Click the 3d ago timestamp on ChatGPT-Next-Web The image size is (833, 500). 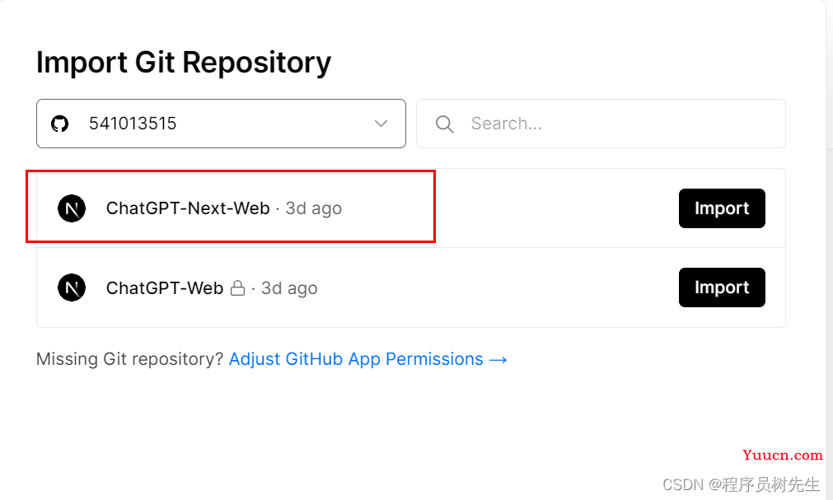click(313, 208)
